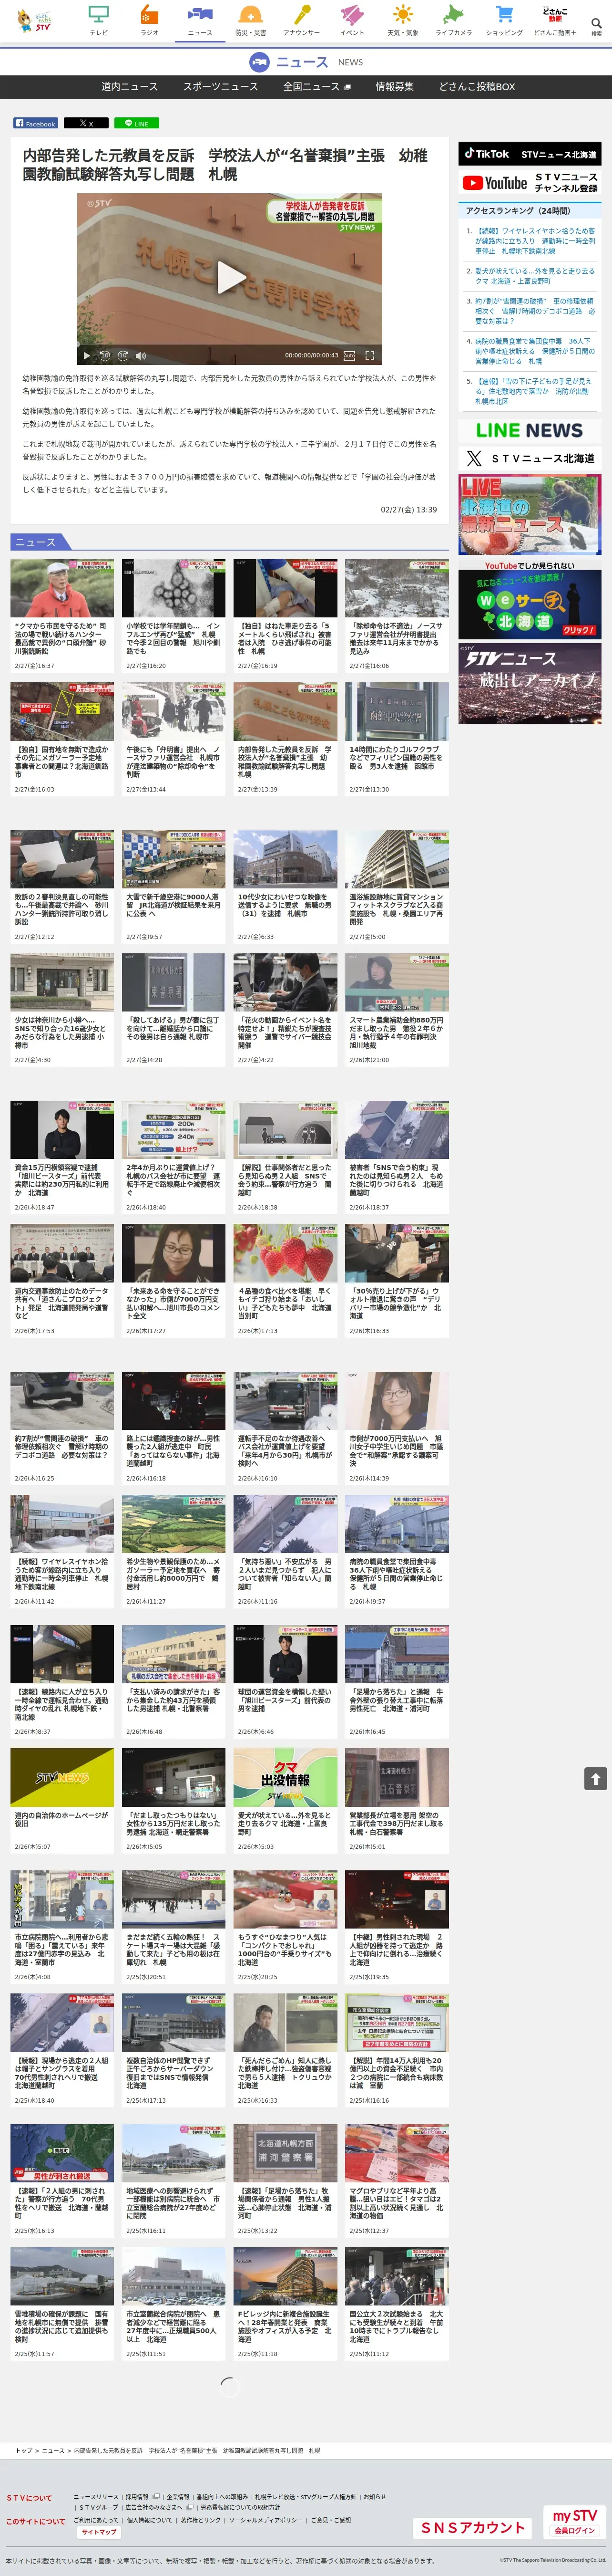Open ranking item 3 about 雪廃連の破損
This screenshot has height=2576, width=612.
pyautogui.click(x=534, y=311)
